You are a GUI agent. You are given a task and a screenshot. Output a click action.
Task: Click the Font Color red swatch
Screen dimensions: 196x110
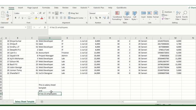coord(42,18)
